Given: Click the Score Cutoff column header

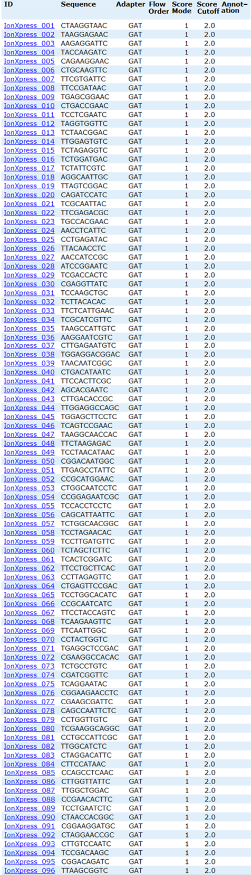Looking at the screenshot, I should 208,7.
